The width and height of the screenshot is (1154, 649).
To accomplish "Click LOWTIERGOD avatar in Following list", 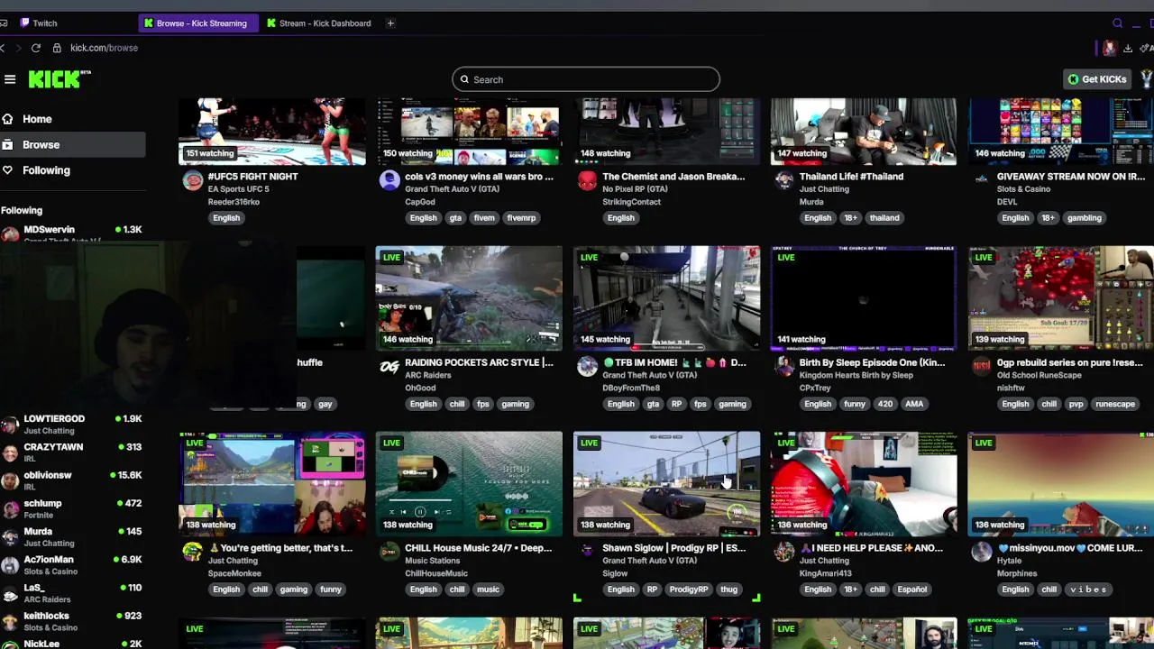I will pyautogui.click(x=10, y=425).
